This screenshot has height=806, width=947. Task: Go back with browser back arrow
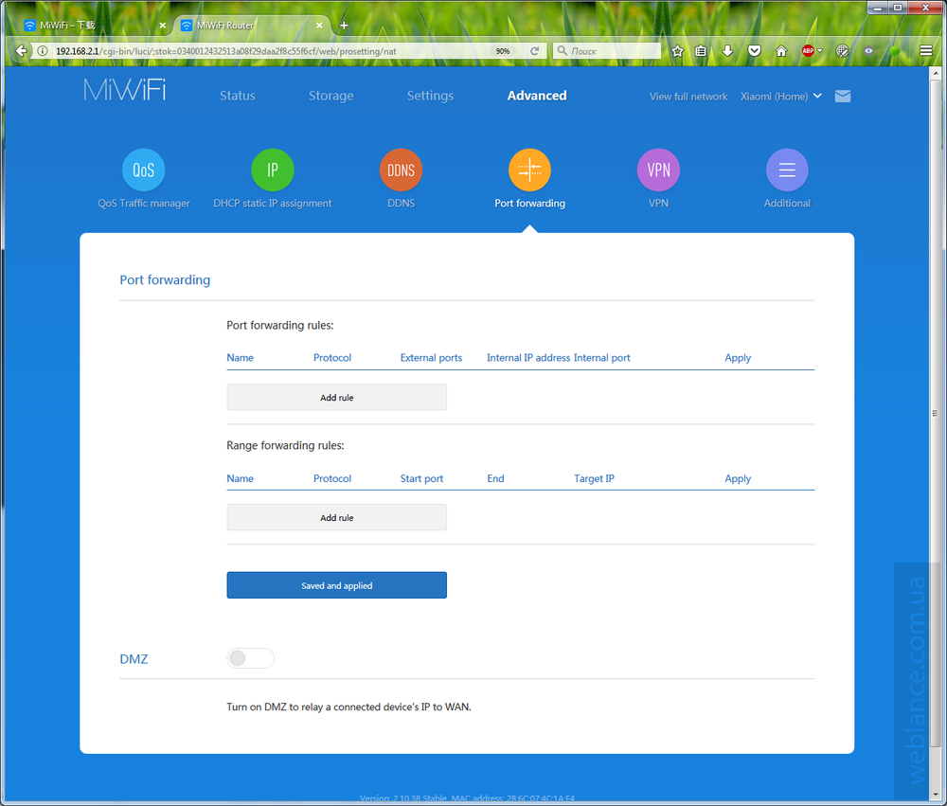(x=21, y=51)
